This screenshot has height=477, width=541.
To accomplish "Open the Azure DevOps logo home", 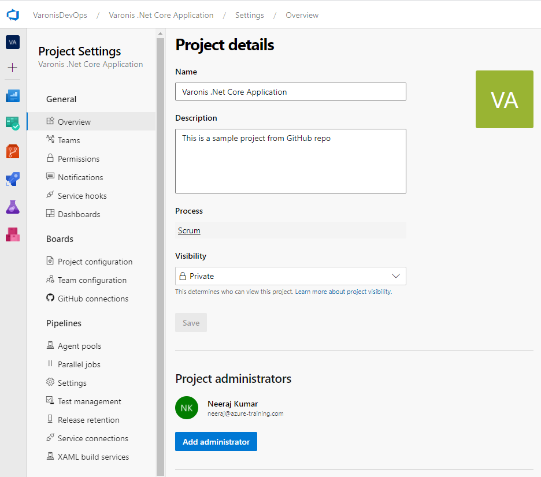I will point(13,15).
